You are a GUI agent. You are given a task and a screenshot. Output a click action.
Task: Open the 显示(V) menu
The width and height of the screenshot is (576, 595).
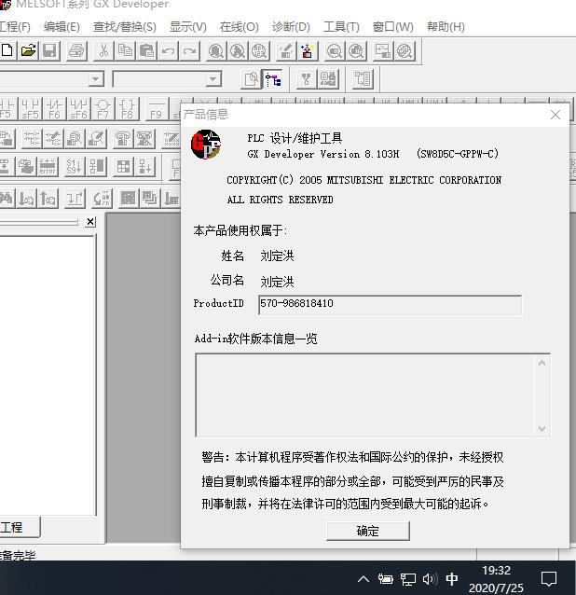pyautogui.click(x=187, y=26)
